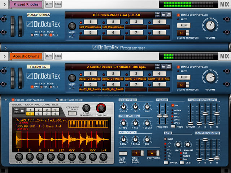Expand the Phased Rhodes mix channel strip
Viewport: 231px width, 173px height.
pos(5,4)
